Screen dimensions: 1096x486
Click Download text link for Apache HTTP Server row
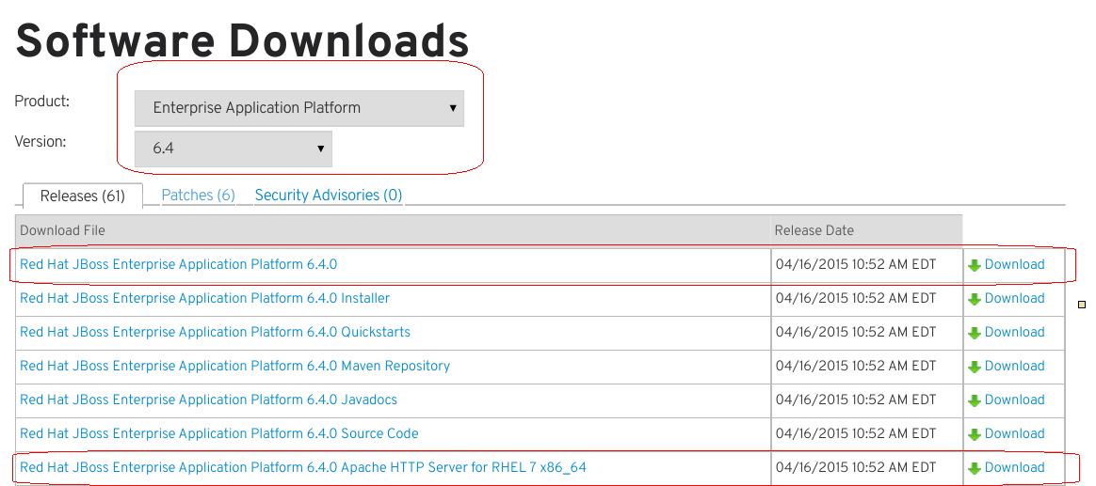click(x=1014, y=468)
